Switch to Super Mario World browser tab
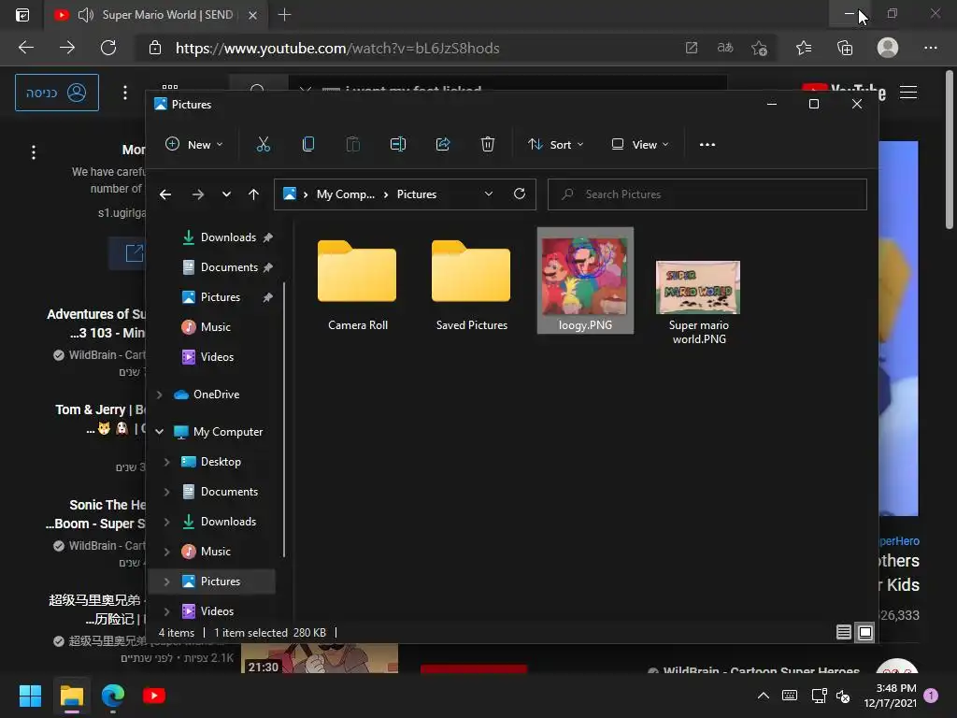The height and width of the screenshot is (718, 957). click(x=156, y=15)
